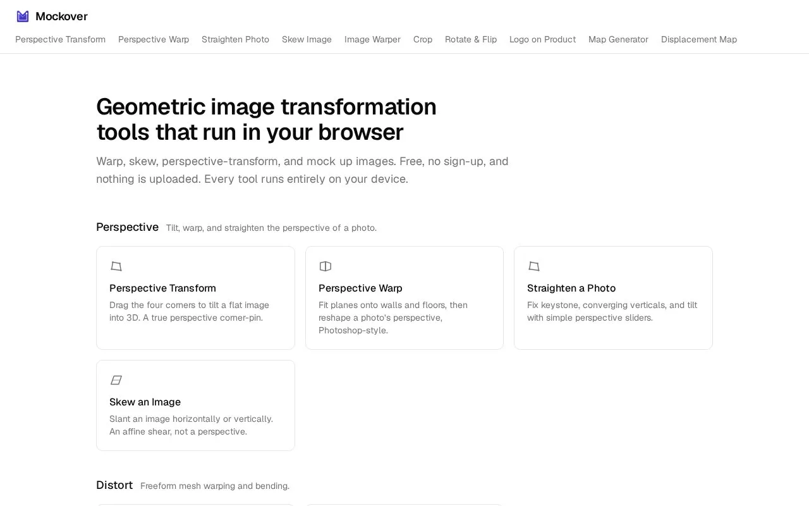
Task: Click the Distort section heading
Action: click(114, 485)
